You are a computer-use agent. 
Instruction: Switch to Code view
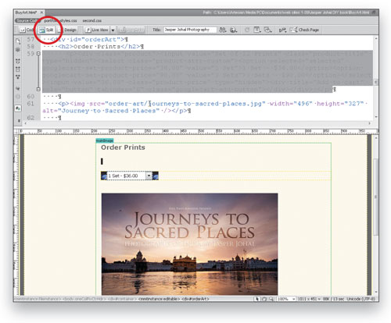click(x=27, y=30)
